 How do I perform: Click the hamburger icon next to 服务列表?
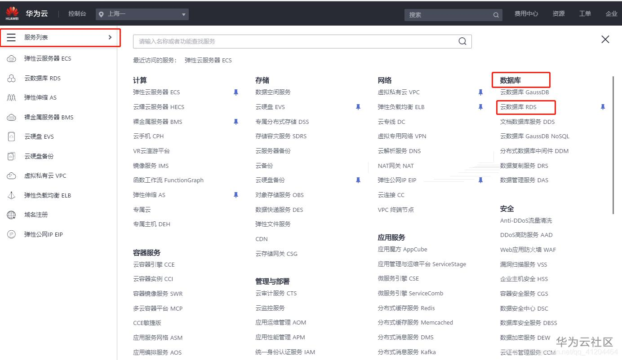click(11, 37)
